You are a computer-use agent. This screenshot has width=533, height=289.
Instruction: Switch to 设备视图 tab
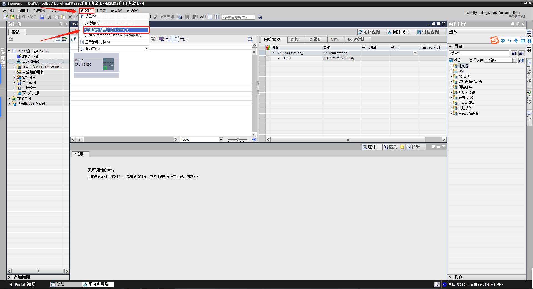coord(430,32)
